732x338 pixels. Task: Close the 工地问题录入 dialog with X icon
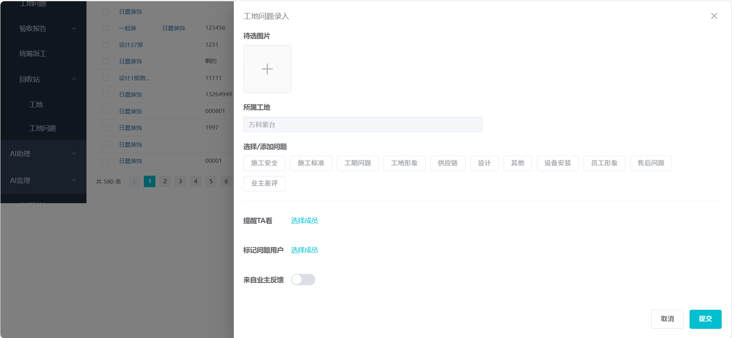click(x=714, y=16)
